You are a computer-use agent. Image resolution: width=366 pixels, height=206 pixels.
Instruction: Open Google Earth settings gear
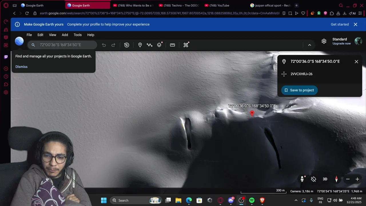coord(324,41)
